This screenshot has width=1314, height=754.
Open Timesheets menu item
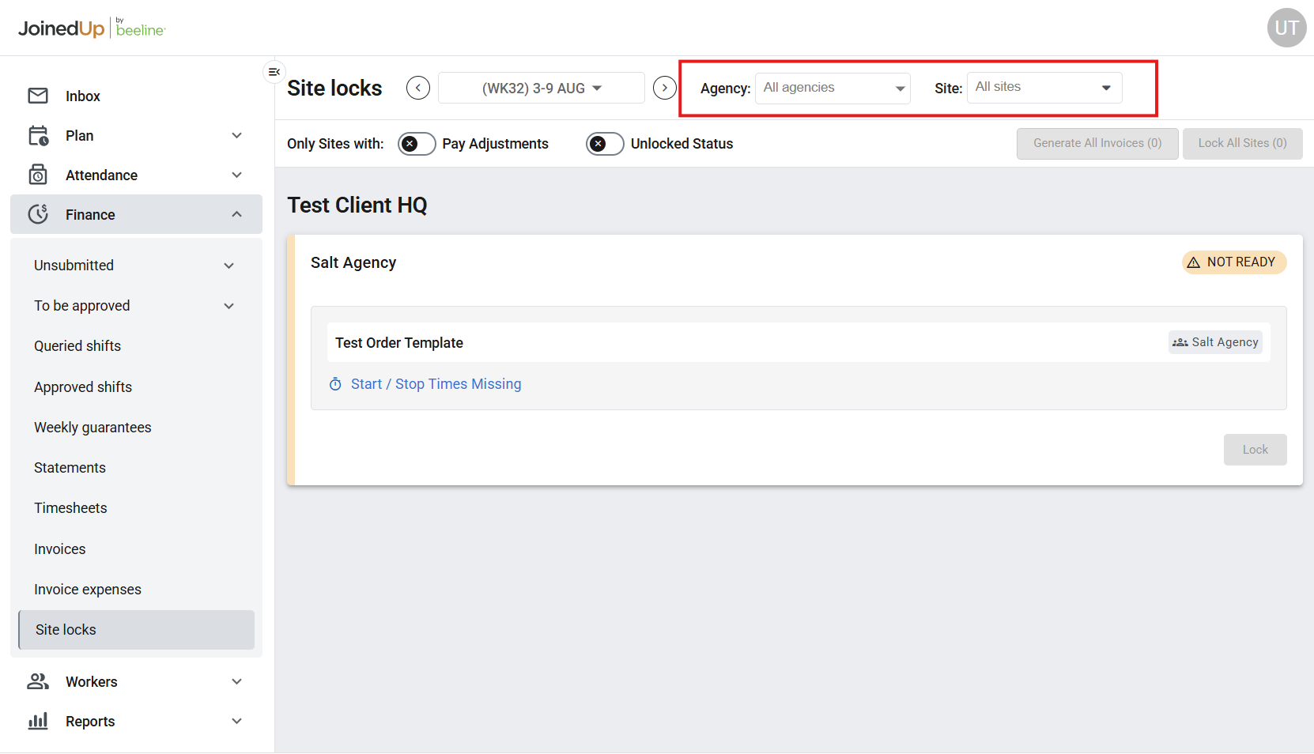[x=136, y=508]
